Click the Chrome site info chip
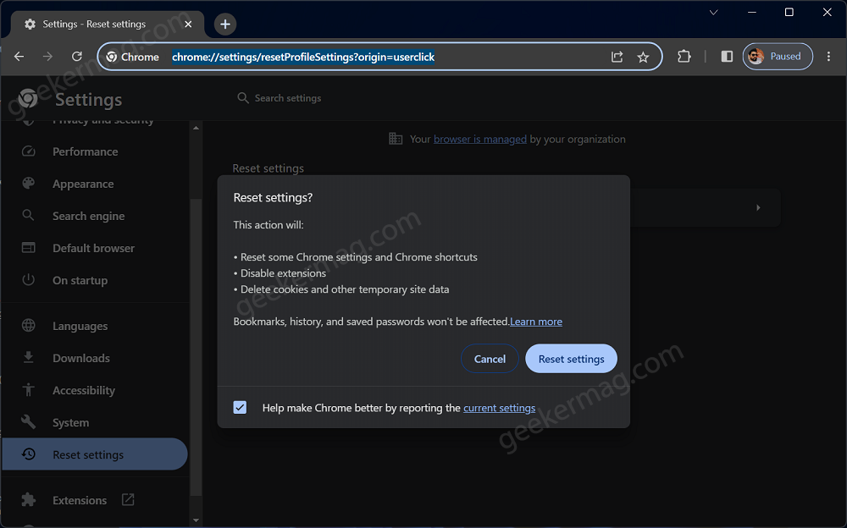Viewport: 847px width, 528px height. [133, 57]
